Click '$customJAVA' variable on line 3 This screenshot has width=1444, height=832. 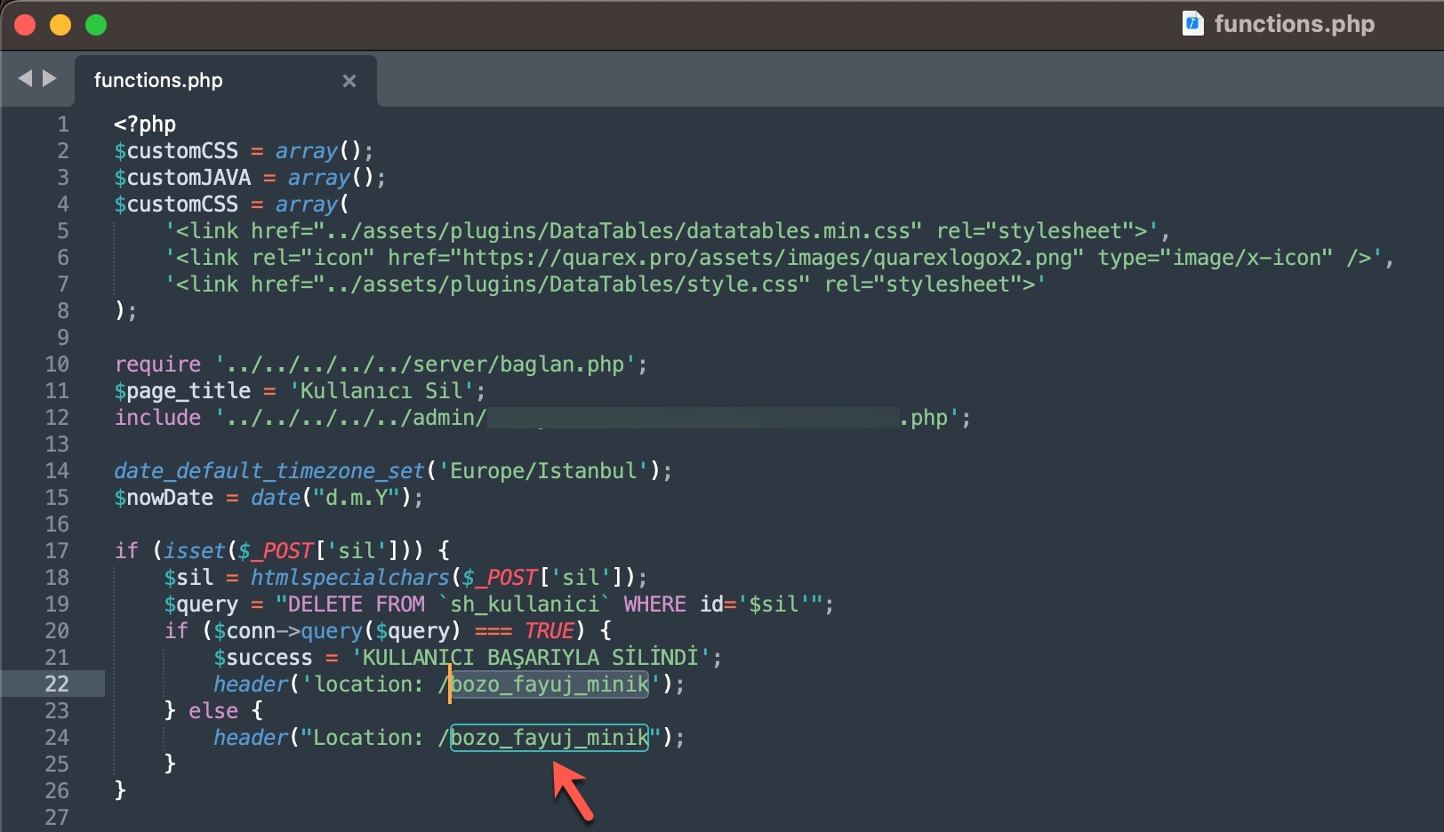click(182, 177)
